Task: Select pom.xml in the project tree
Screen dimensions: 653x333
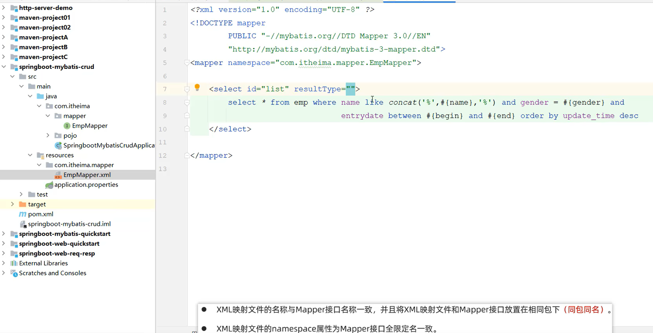Action: pos(40,214)
